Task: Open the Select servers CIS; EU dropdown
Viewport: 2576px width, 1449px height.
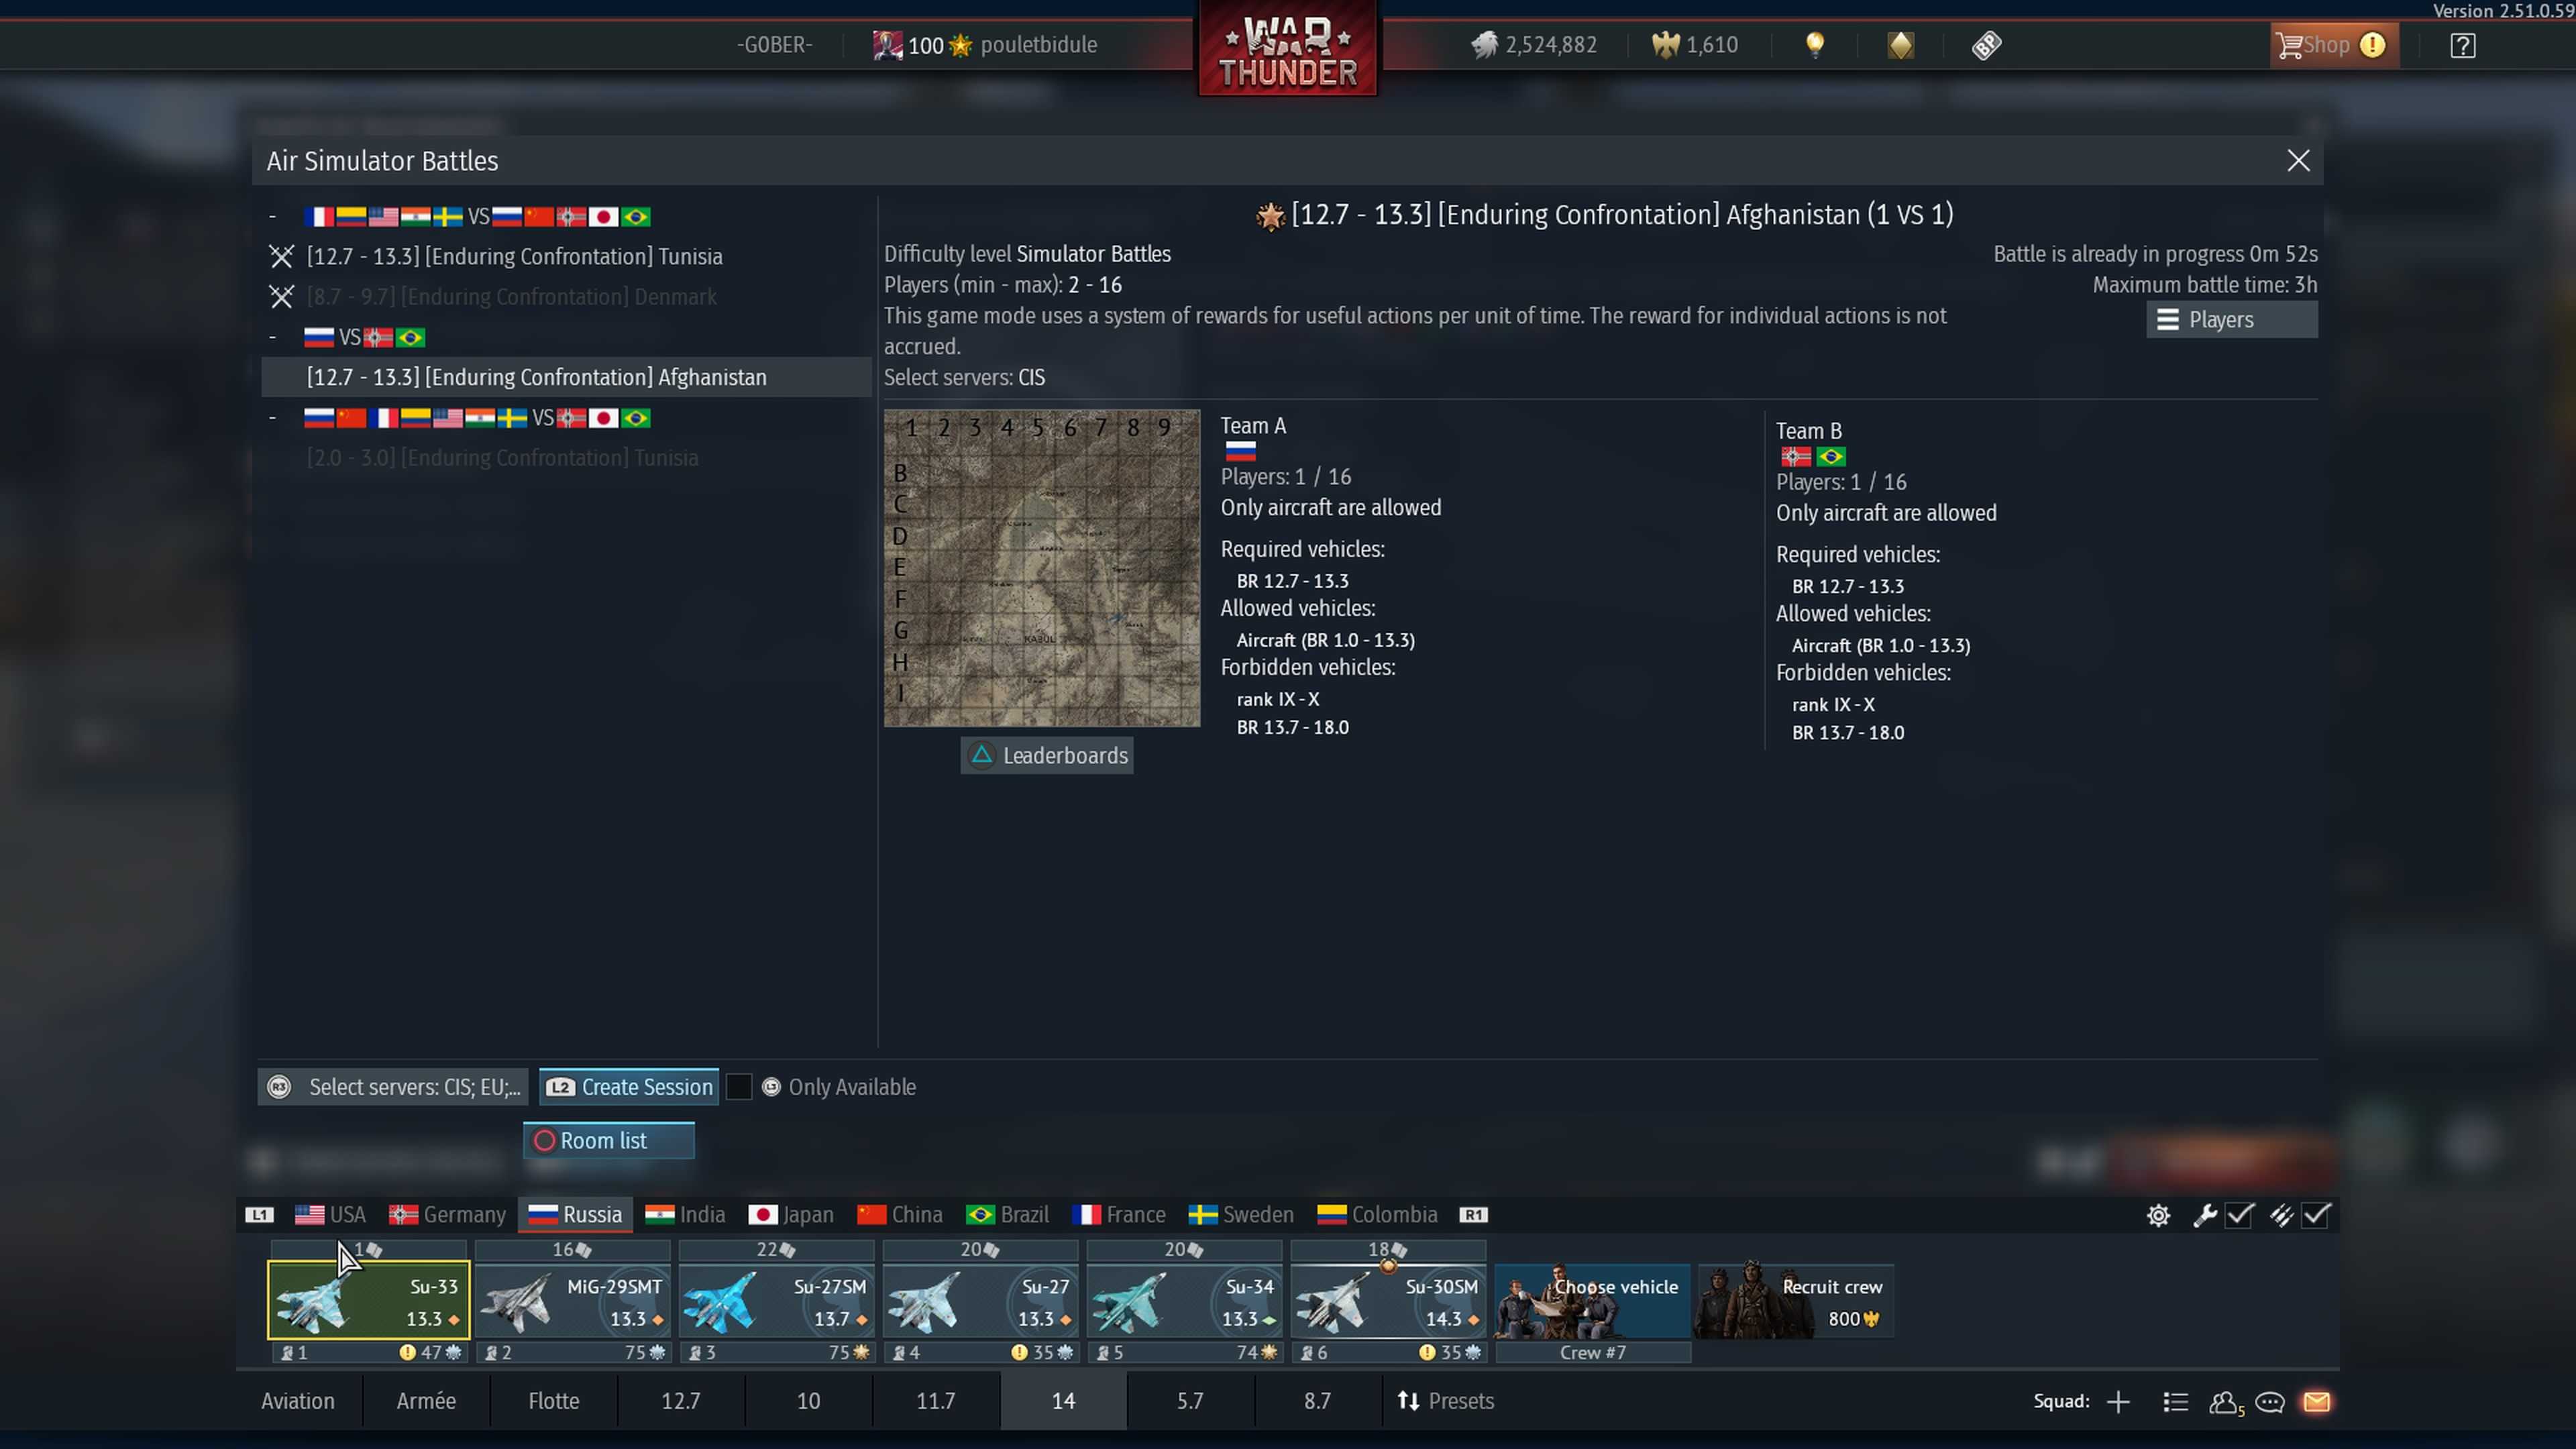Action: 393,1087
